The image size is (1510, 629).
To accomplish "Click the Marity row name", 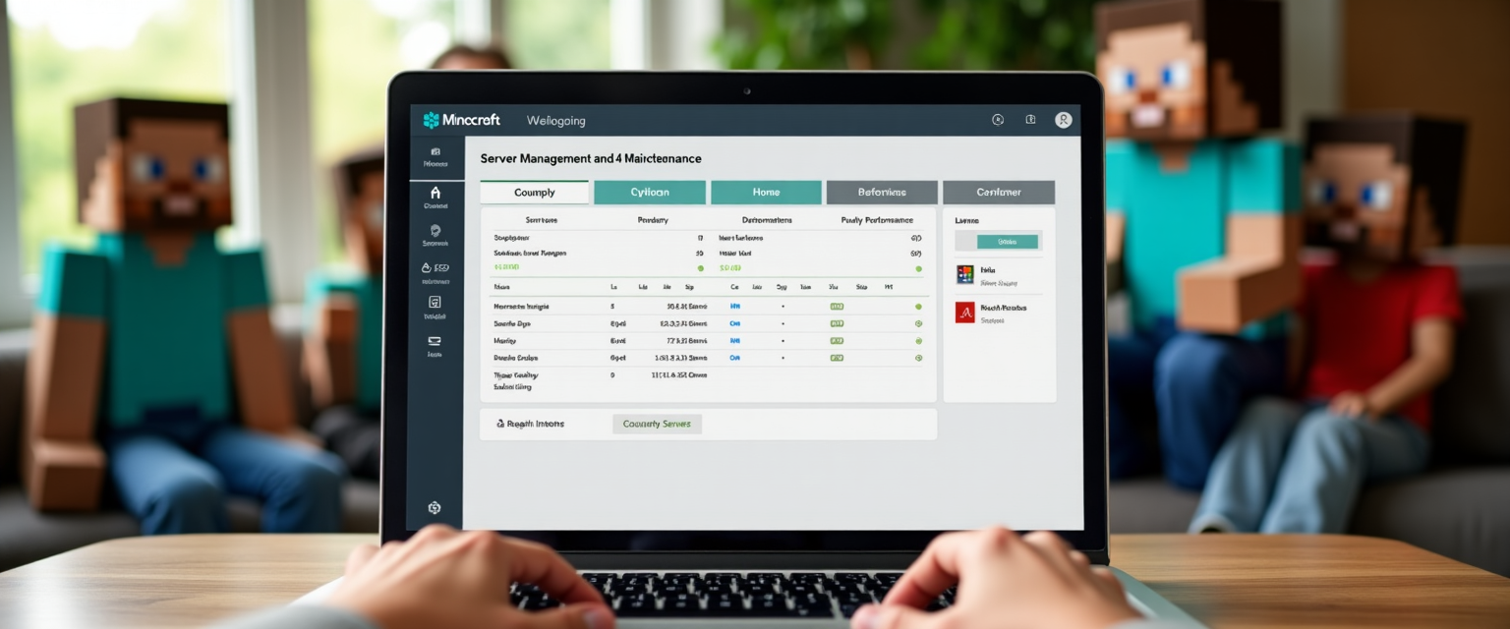I will click(x=504, y=341).
